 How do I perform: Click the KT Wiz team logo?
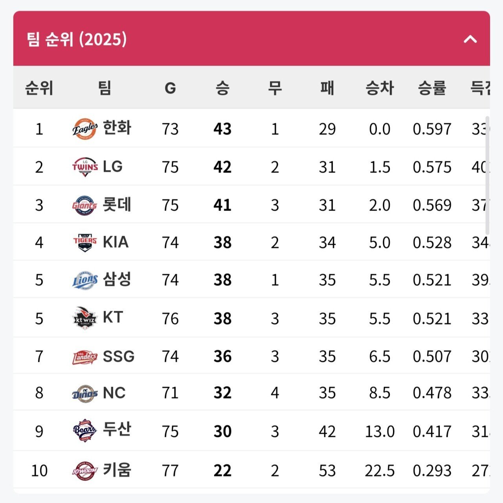tap(85, 318)
